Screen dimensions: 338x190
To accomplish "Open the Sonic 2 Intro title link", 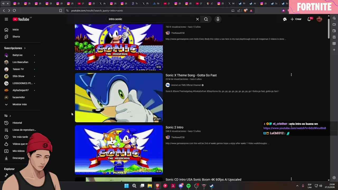I will (175, 127).
